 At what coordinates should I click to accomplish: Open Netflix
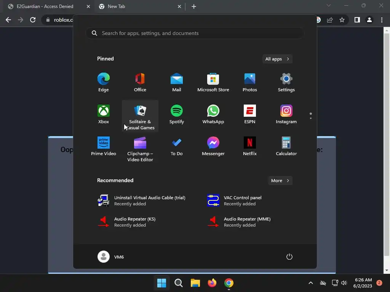(250, 146)
